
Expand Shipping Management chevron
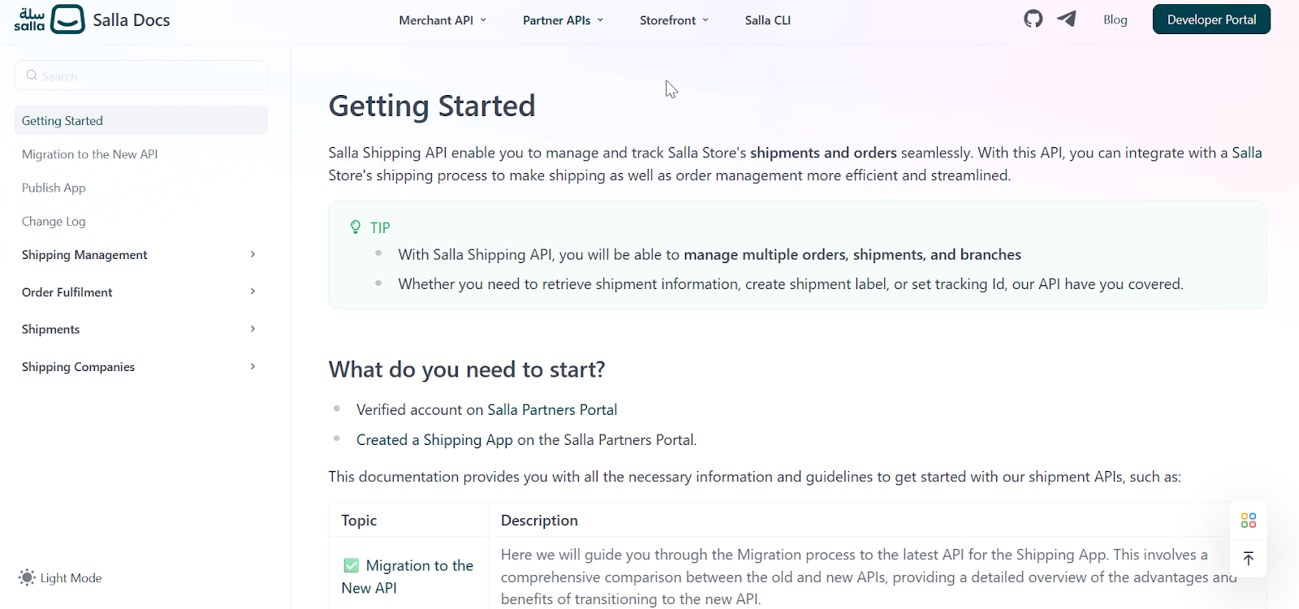252,254
